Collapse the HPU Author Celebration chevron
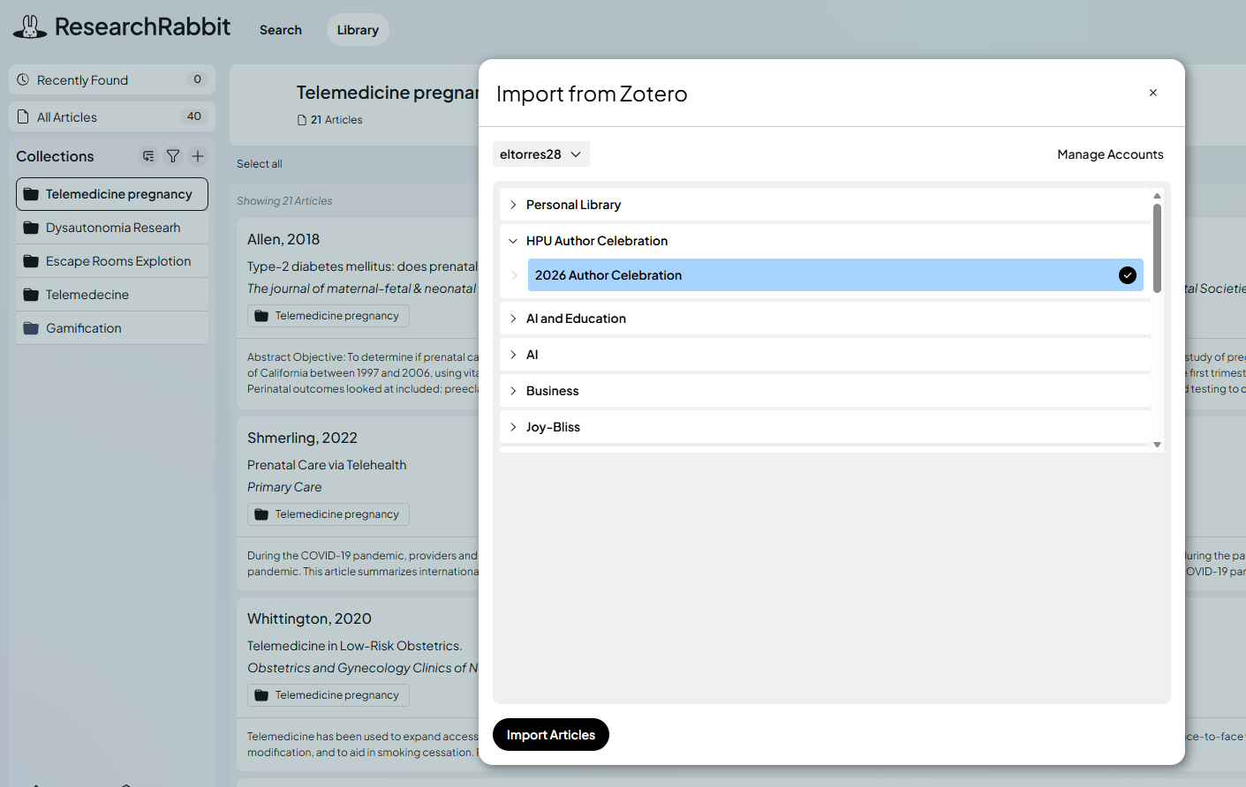This screenshot has width=1246, height=787. (x=513, y=241)
